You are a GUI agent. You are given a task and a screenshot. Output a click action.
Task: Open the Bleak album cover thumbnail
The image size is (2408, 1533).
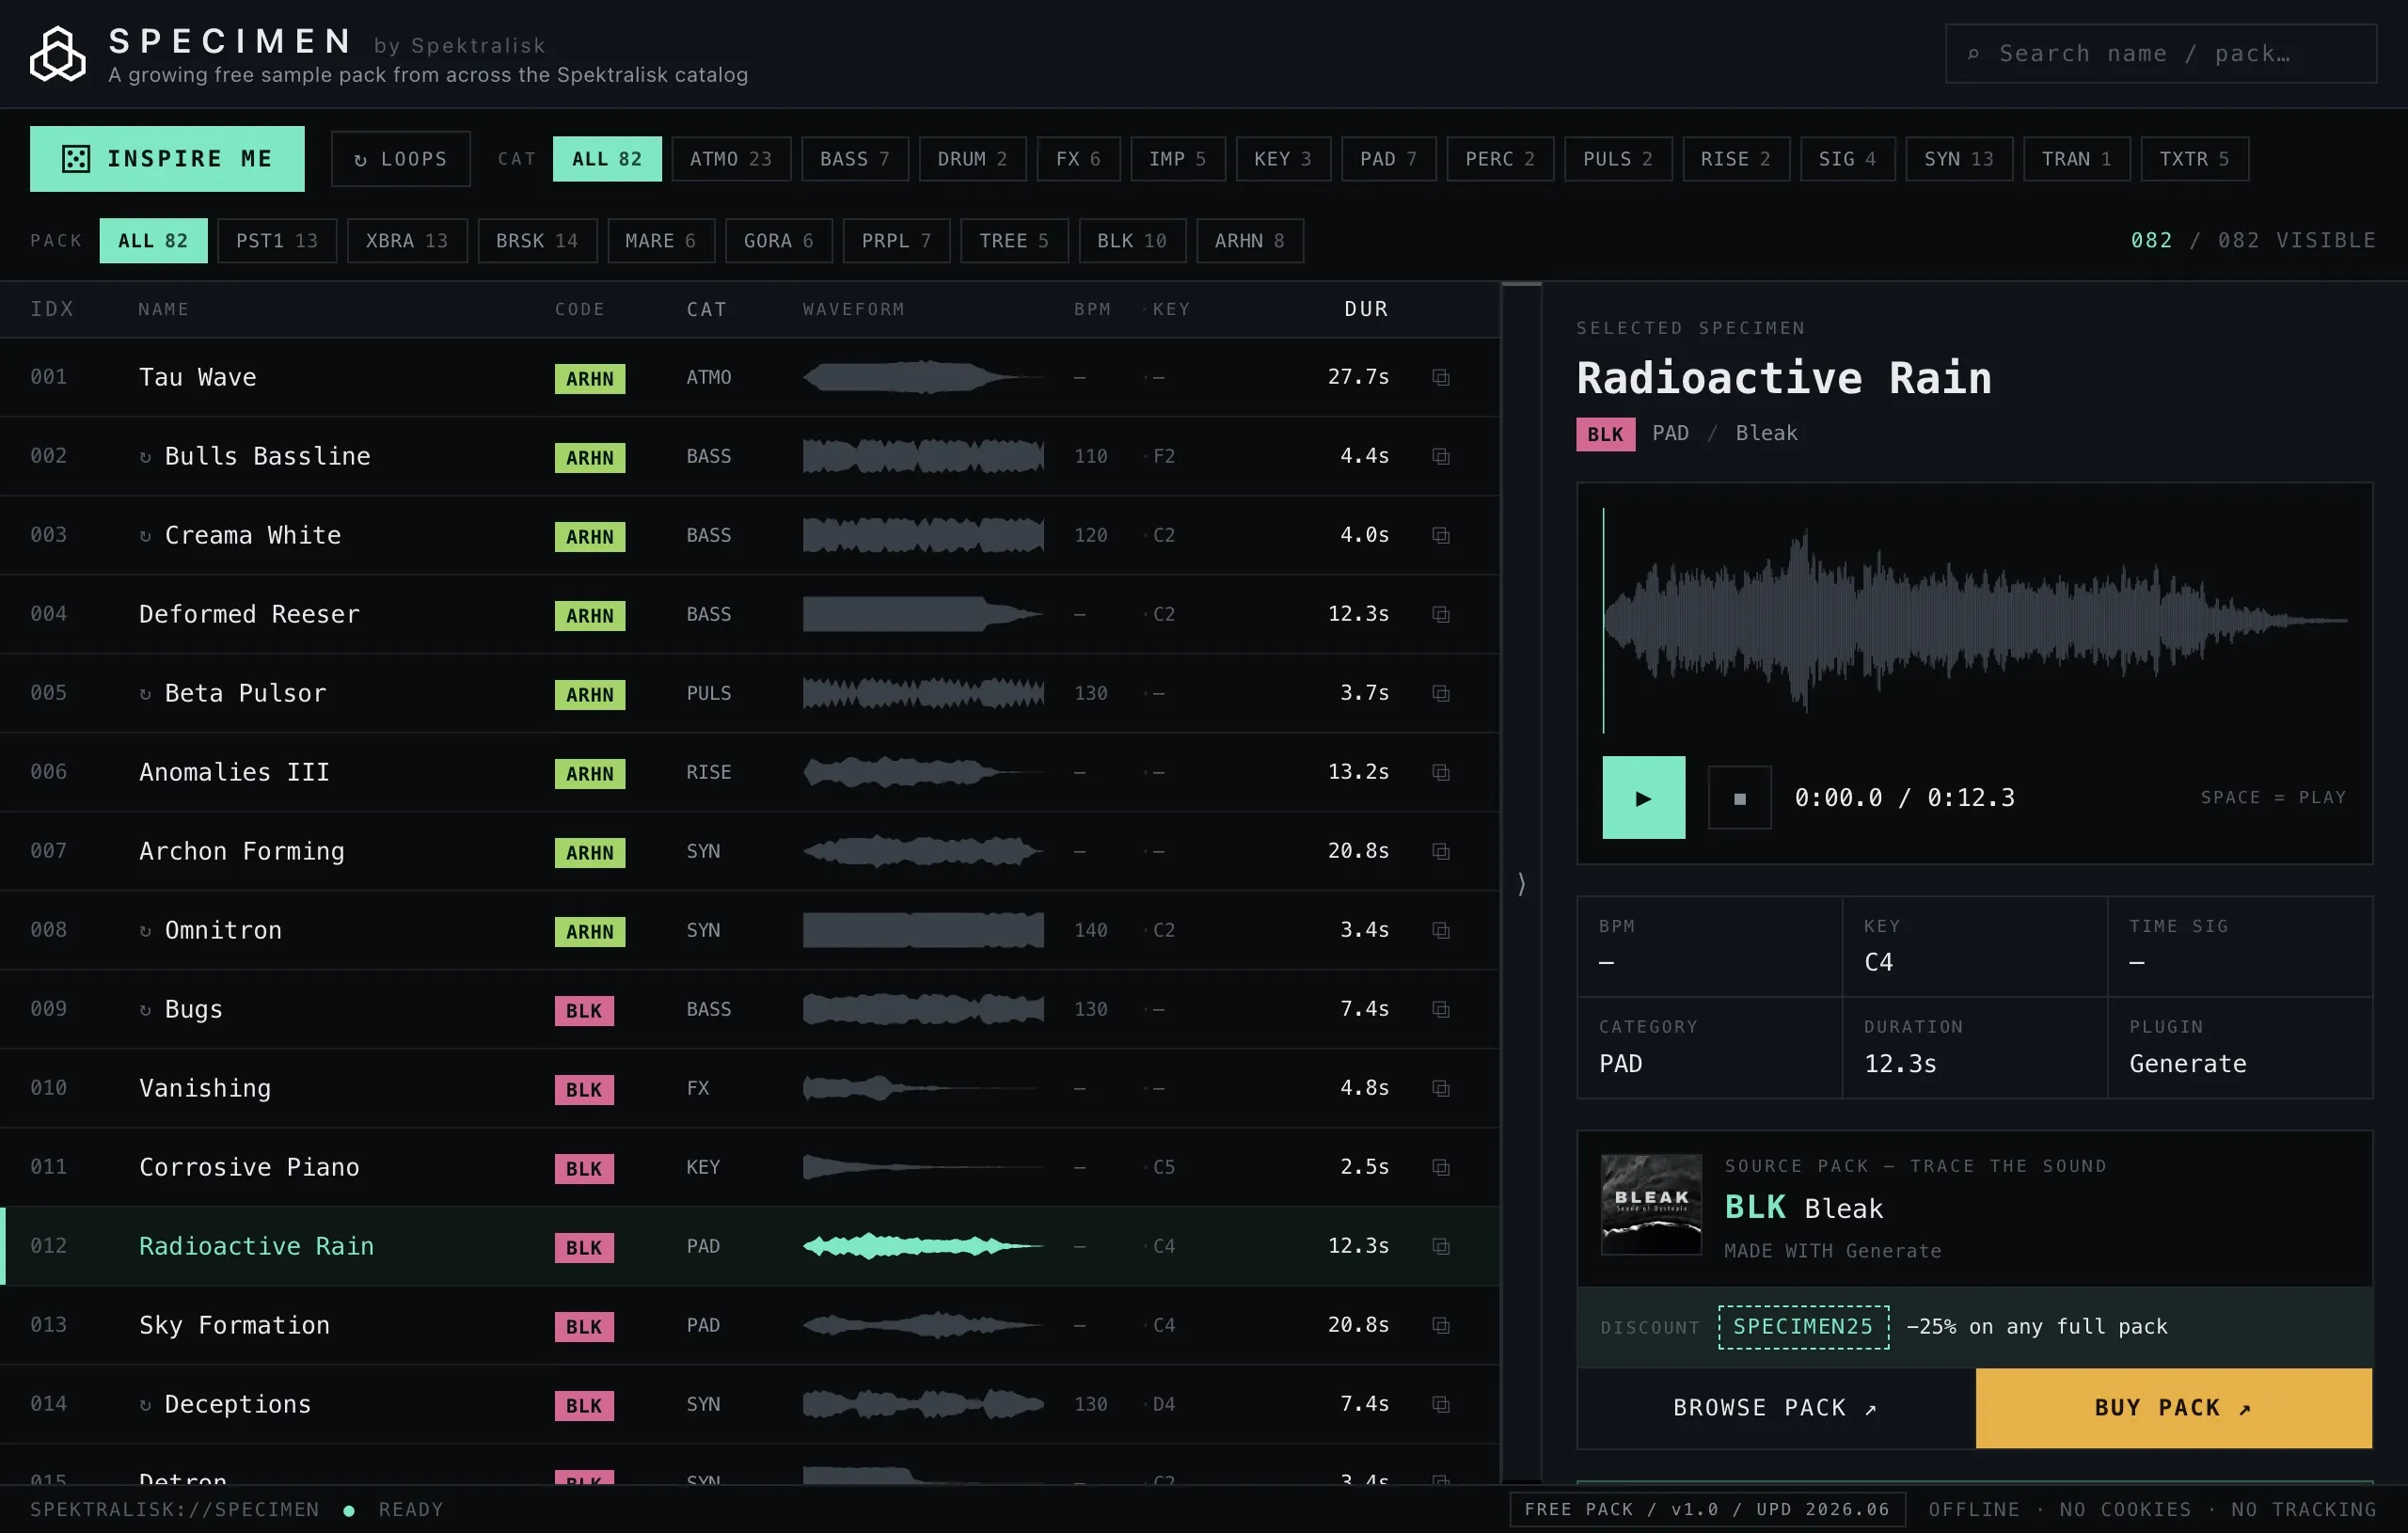(x=1651, y=1205)
